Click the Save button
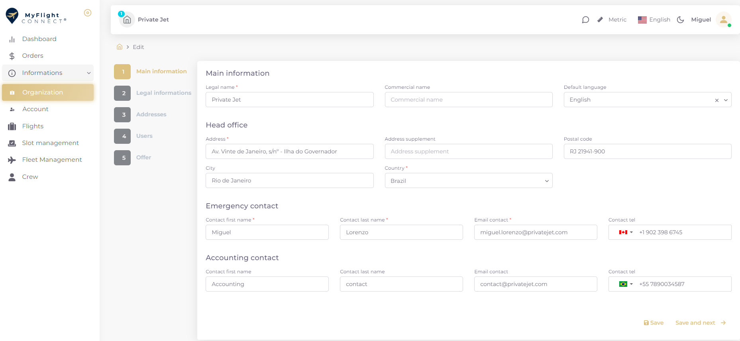The width and height of the screenshot is (740, 341). click(654, 323)
